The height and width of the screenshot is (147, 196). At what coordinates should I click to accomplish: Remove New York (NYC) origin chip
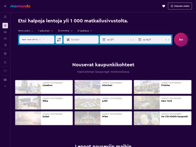(x=40, y=40)
